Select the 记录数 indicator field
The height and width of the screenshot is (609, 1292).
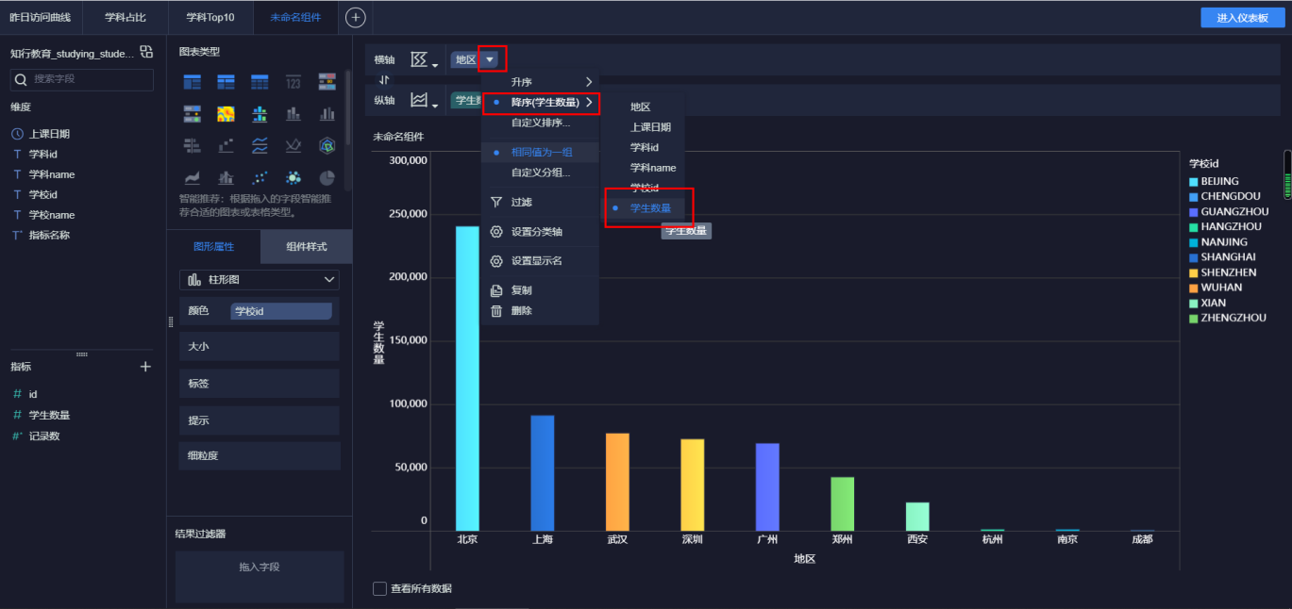click(44, 436)
